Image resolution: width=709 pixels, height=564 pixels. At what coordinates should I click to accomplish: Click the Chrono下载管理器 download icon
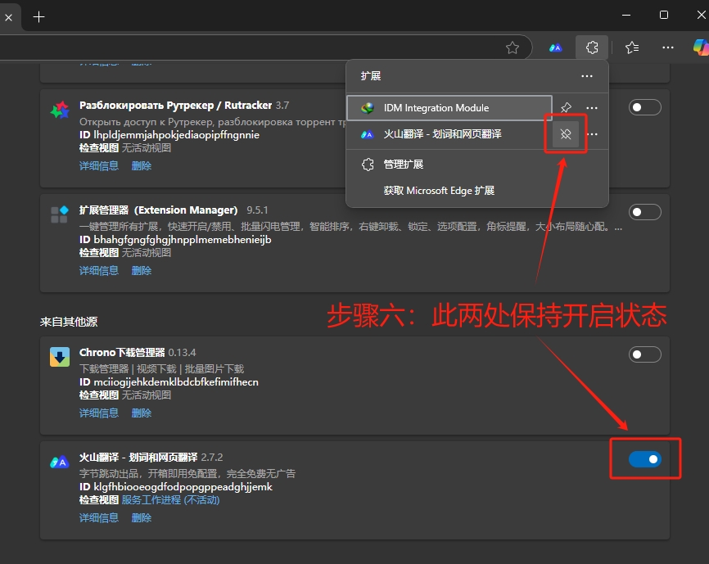(60, 357)
